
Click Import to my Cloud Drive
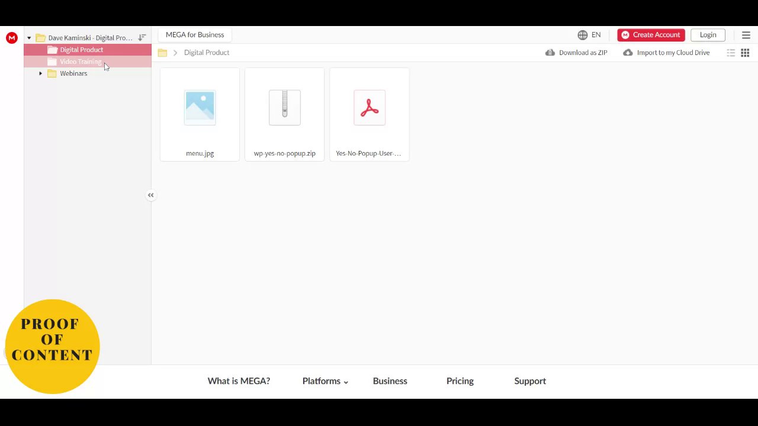(666, 53)
